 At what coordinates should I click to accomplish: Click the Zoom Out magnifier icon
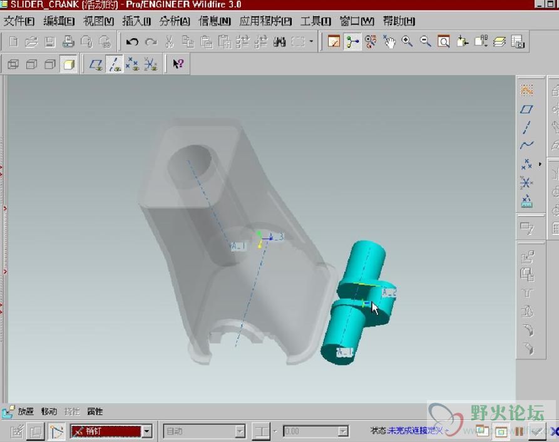[x=426, y=42]
